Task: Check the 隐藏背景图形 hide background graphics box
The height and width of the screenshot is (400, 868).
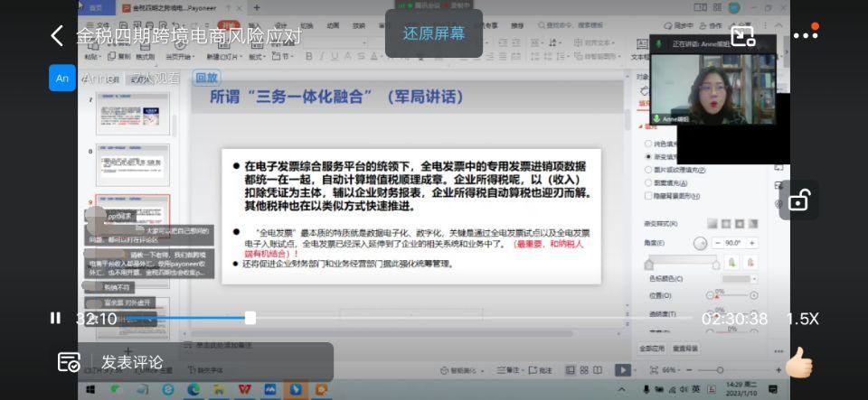Action: click(648, 196)
